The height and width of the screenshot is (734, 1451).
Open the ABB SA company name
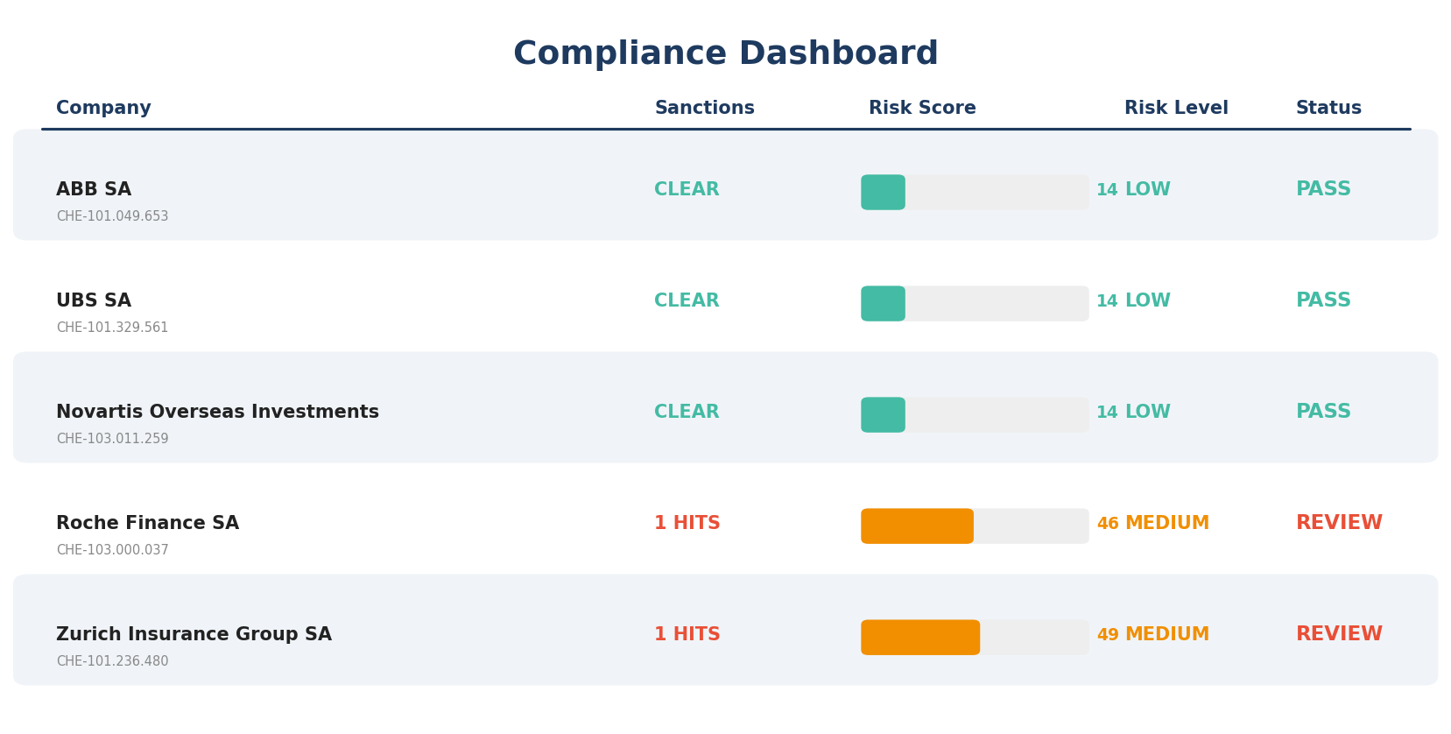coord(94,190)
